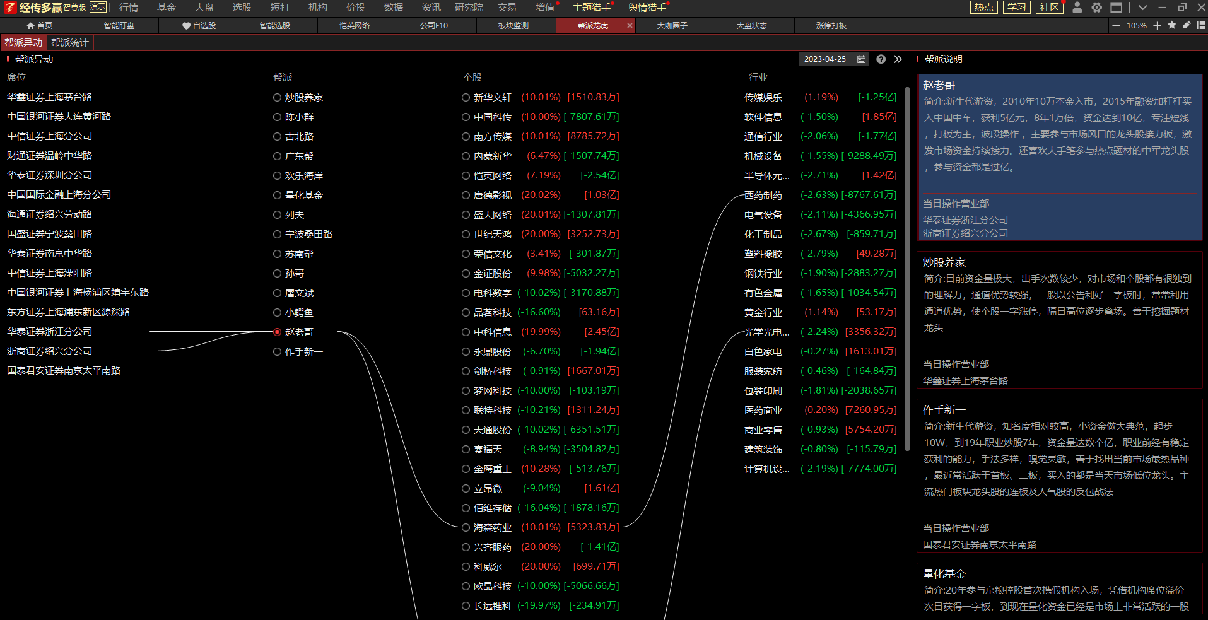Image resolution: width=1208 pixels, height=620 pixels.
Task: Click the main list vertical scrollbar
Action: [907, 268]
